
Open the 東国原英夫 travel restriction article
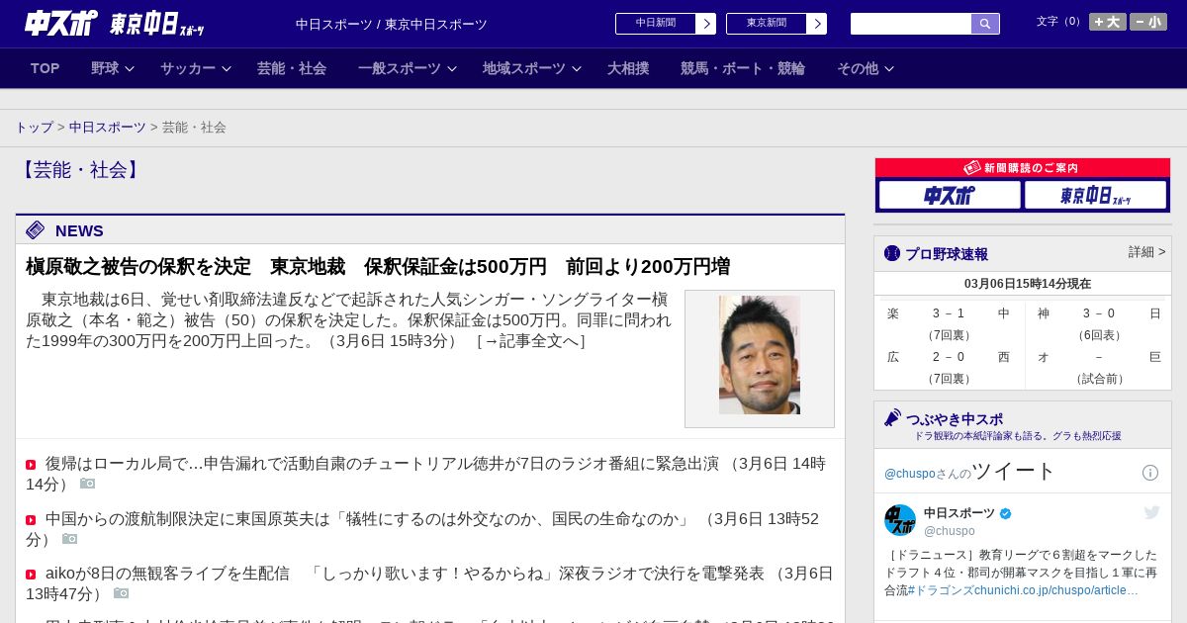coord(422,529)
